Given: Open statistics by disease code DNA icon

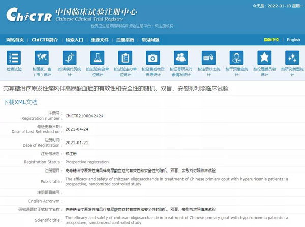Looking at the screenshot, I should coord(70,58).
